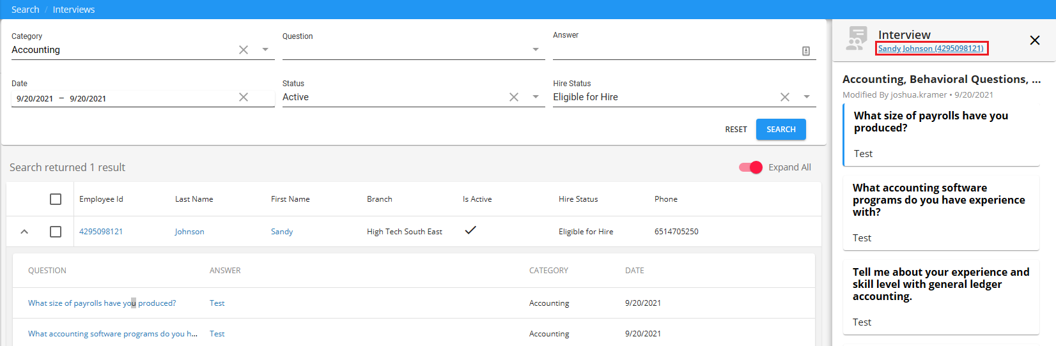Go to Search in the breadcrumb

pyautogui.click(x=26, y=10)
